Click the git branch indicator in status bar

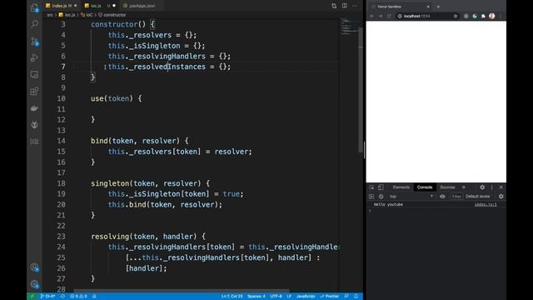(47, 297)
